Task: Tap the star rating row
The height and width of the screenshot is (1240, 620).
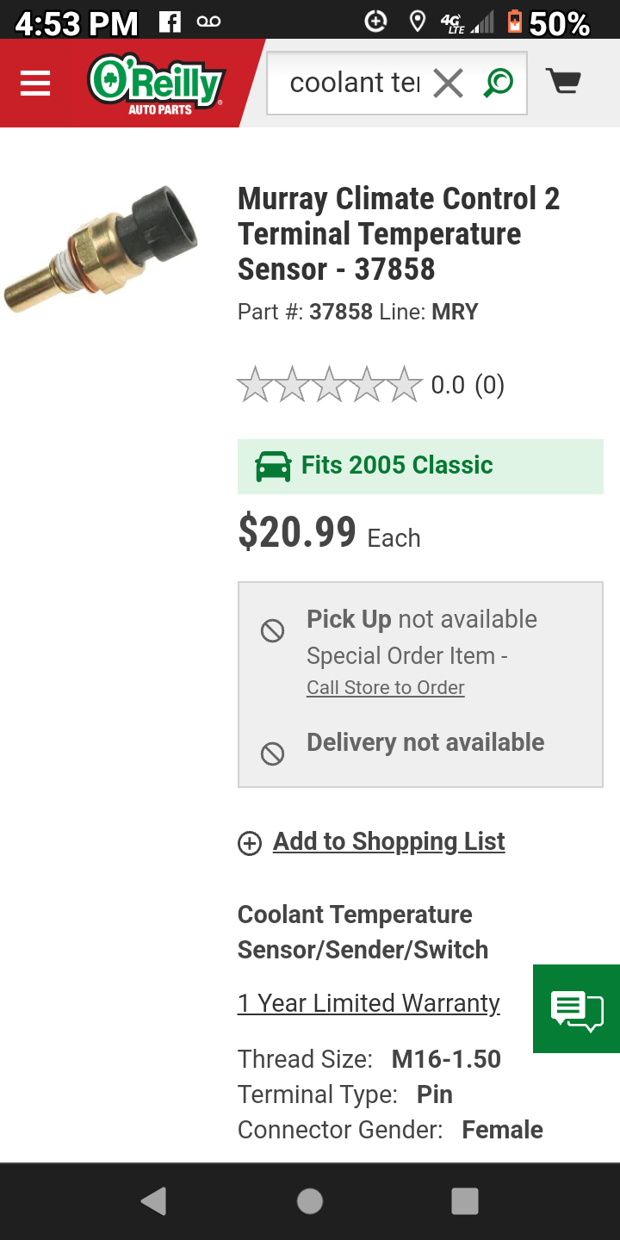Action: 330,385
